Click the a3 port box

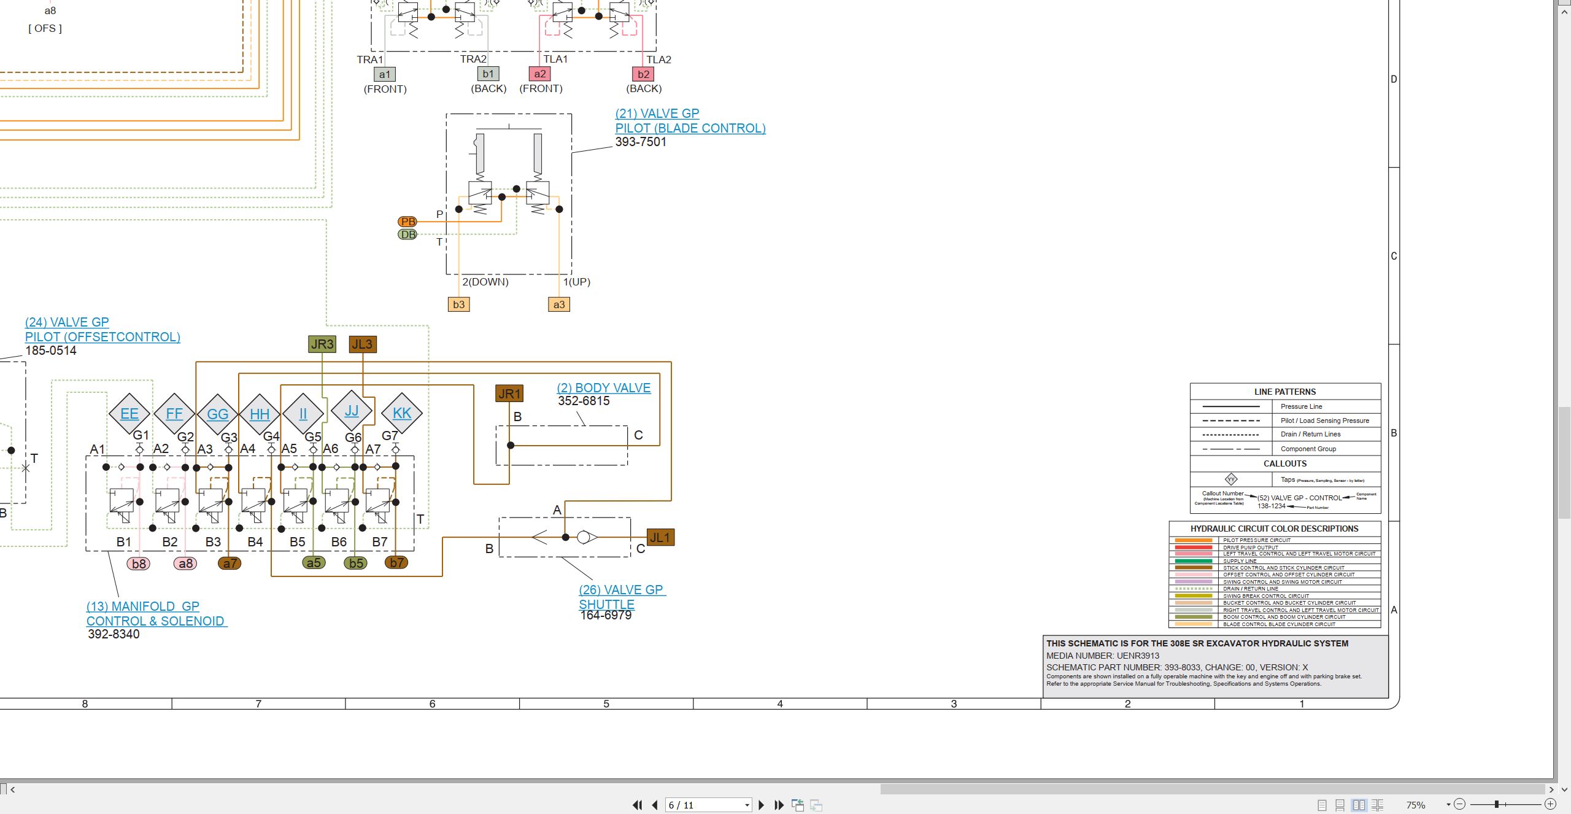[x=559, y=304]
